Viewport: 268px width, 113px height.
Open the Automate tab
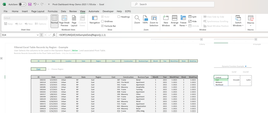[x=94, y=11]
